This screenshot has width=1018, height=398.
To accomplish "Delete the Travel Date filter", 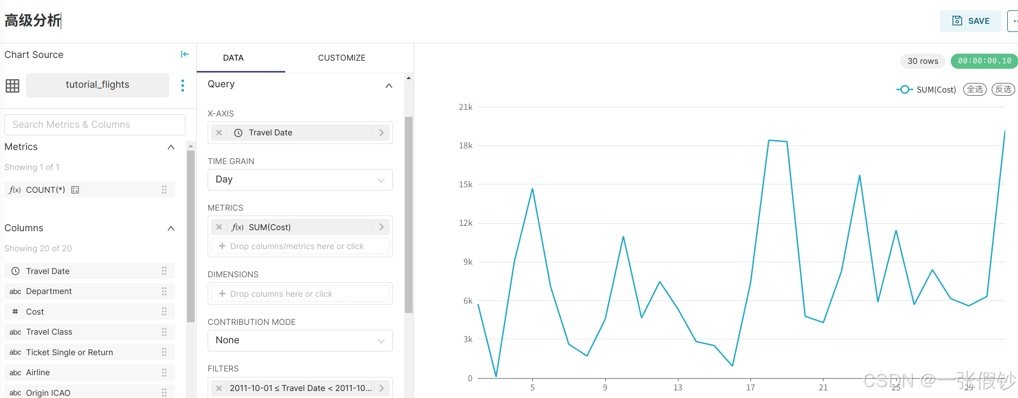I will coord(219,388).
